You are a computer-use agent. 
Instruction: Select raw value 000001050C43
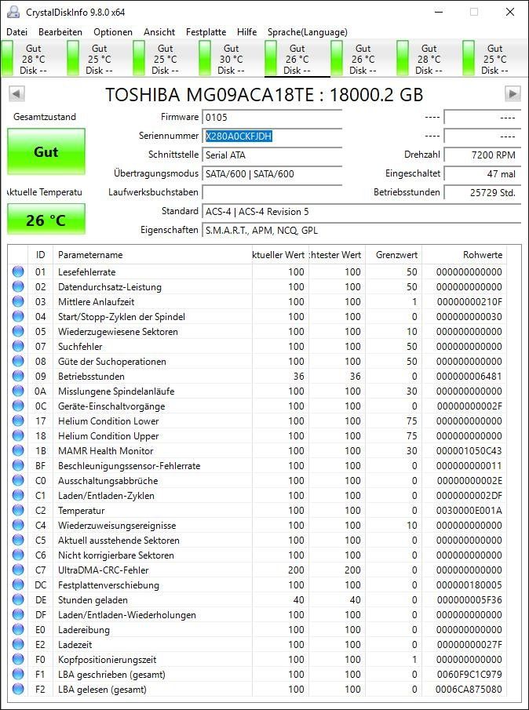coord(469,451)
